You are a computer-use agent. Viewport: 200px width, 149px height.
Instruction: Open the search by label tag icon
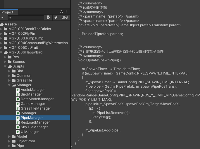point(56,18)
